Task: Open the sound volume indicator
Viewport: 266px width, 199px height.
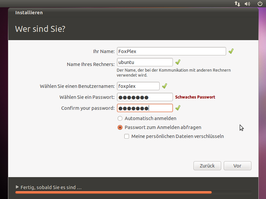Action: tap(247, 4)
